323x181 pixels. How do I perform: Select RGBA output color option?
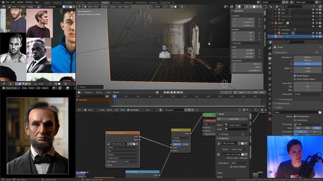tap(316, 128)
